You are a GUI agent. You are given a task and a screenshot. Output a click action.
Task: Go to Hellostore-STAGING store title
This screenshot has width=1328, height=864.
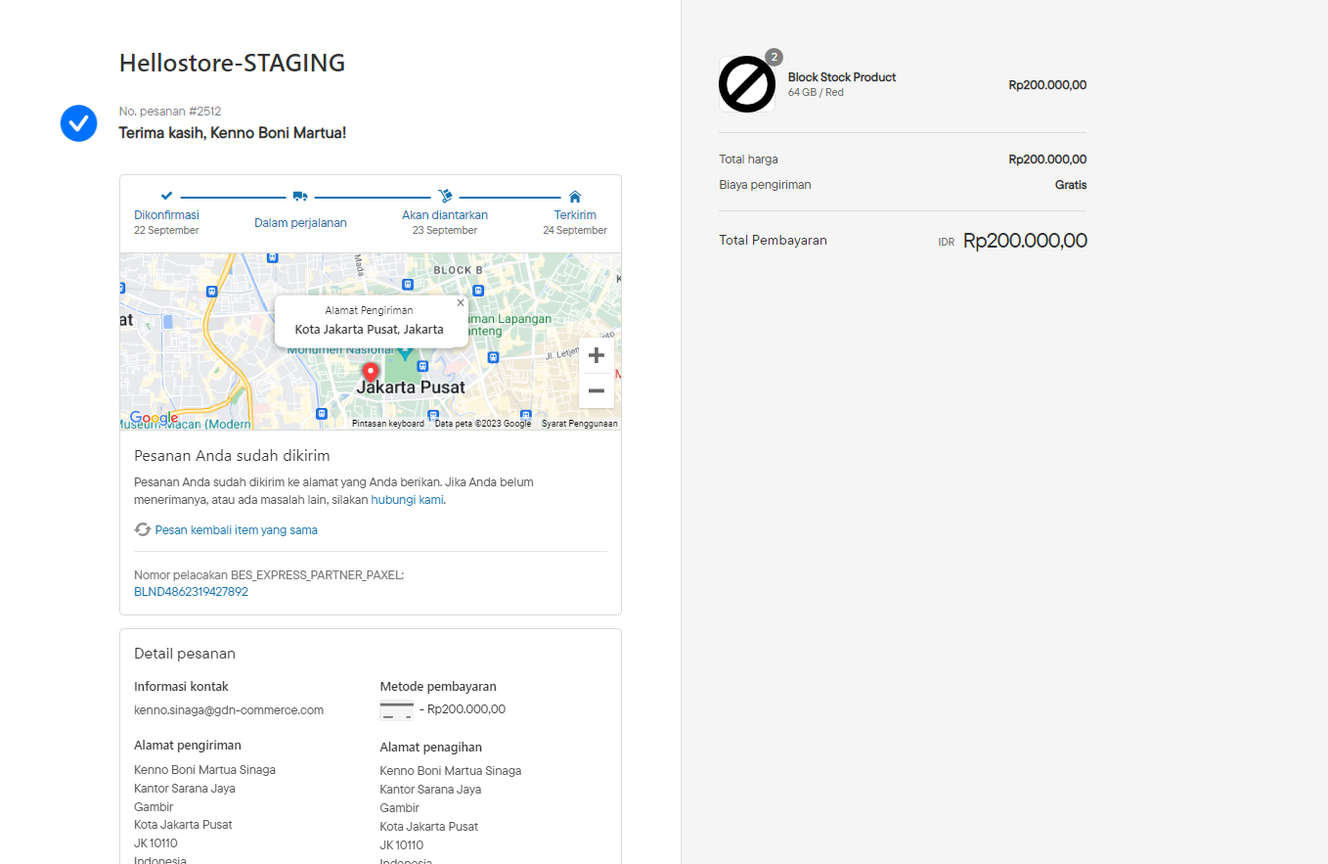(x=232, y=63)
